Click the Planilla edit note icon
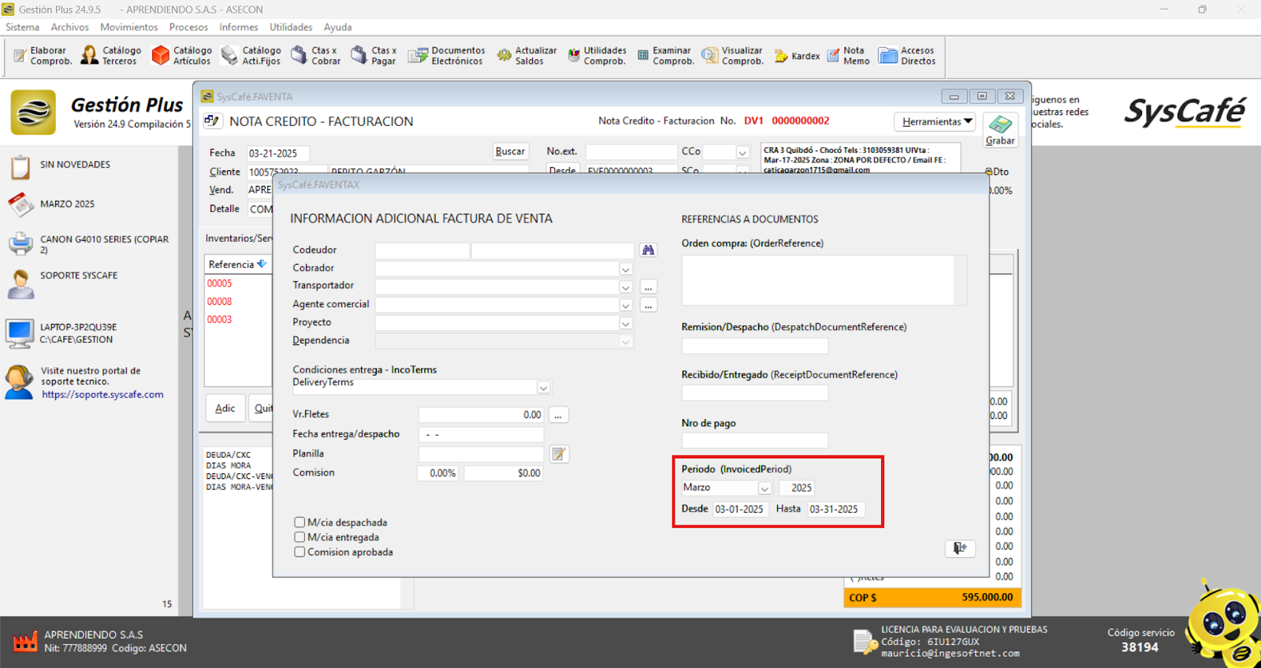This screenshot has height=668, width=1261. click(559, 454)
